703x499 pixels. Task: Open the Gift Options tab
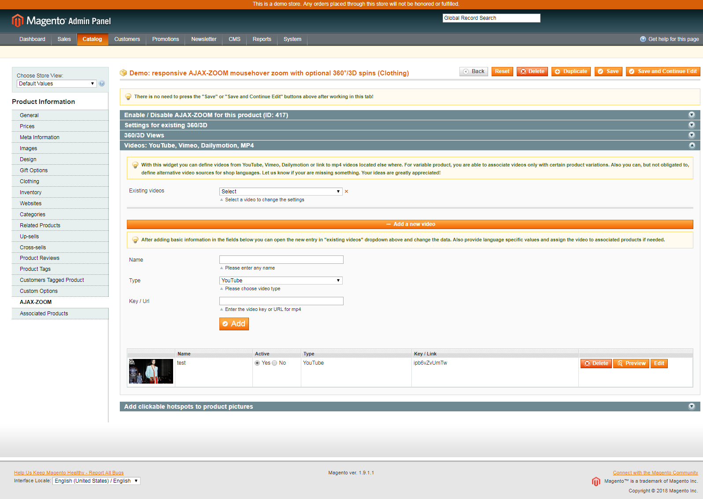(60, 170)
